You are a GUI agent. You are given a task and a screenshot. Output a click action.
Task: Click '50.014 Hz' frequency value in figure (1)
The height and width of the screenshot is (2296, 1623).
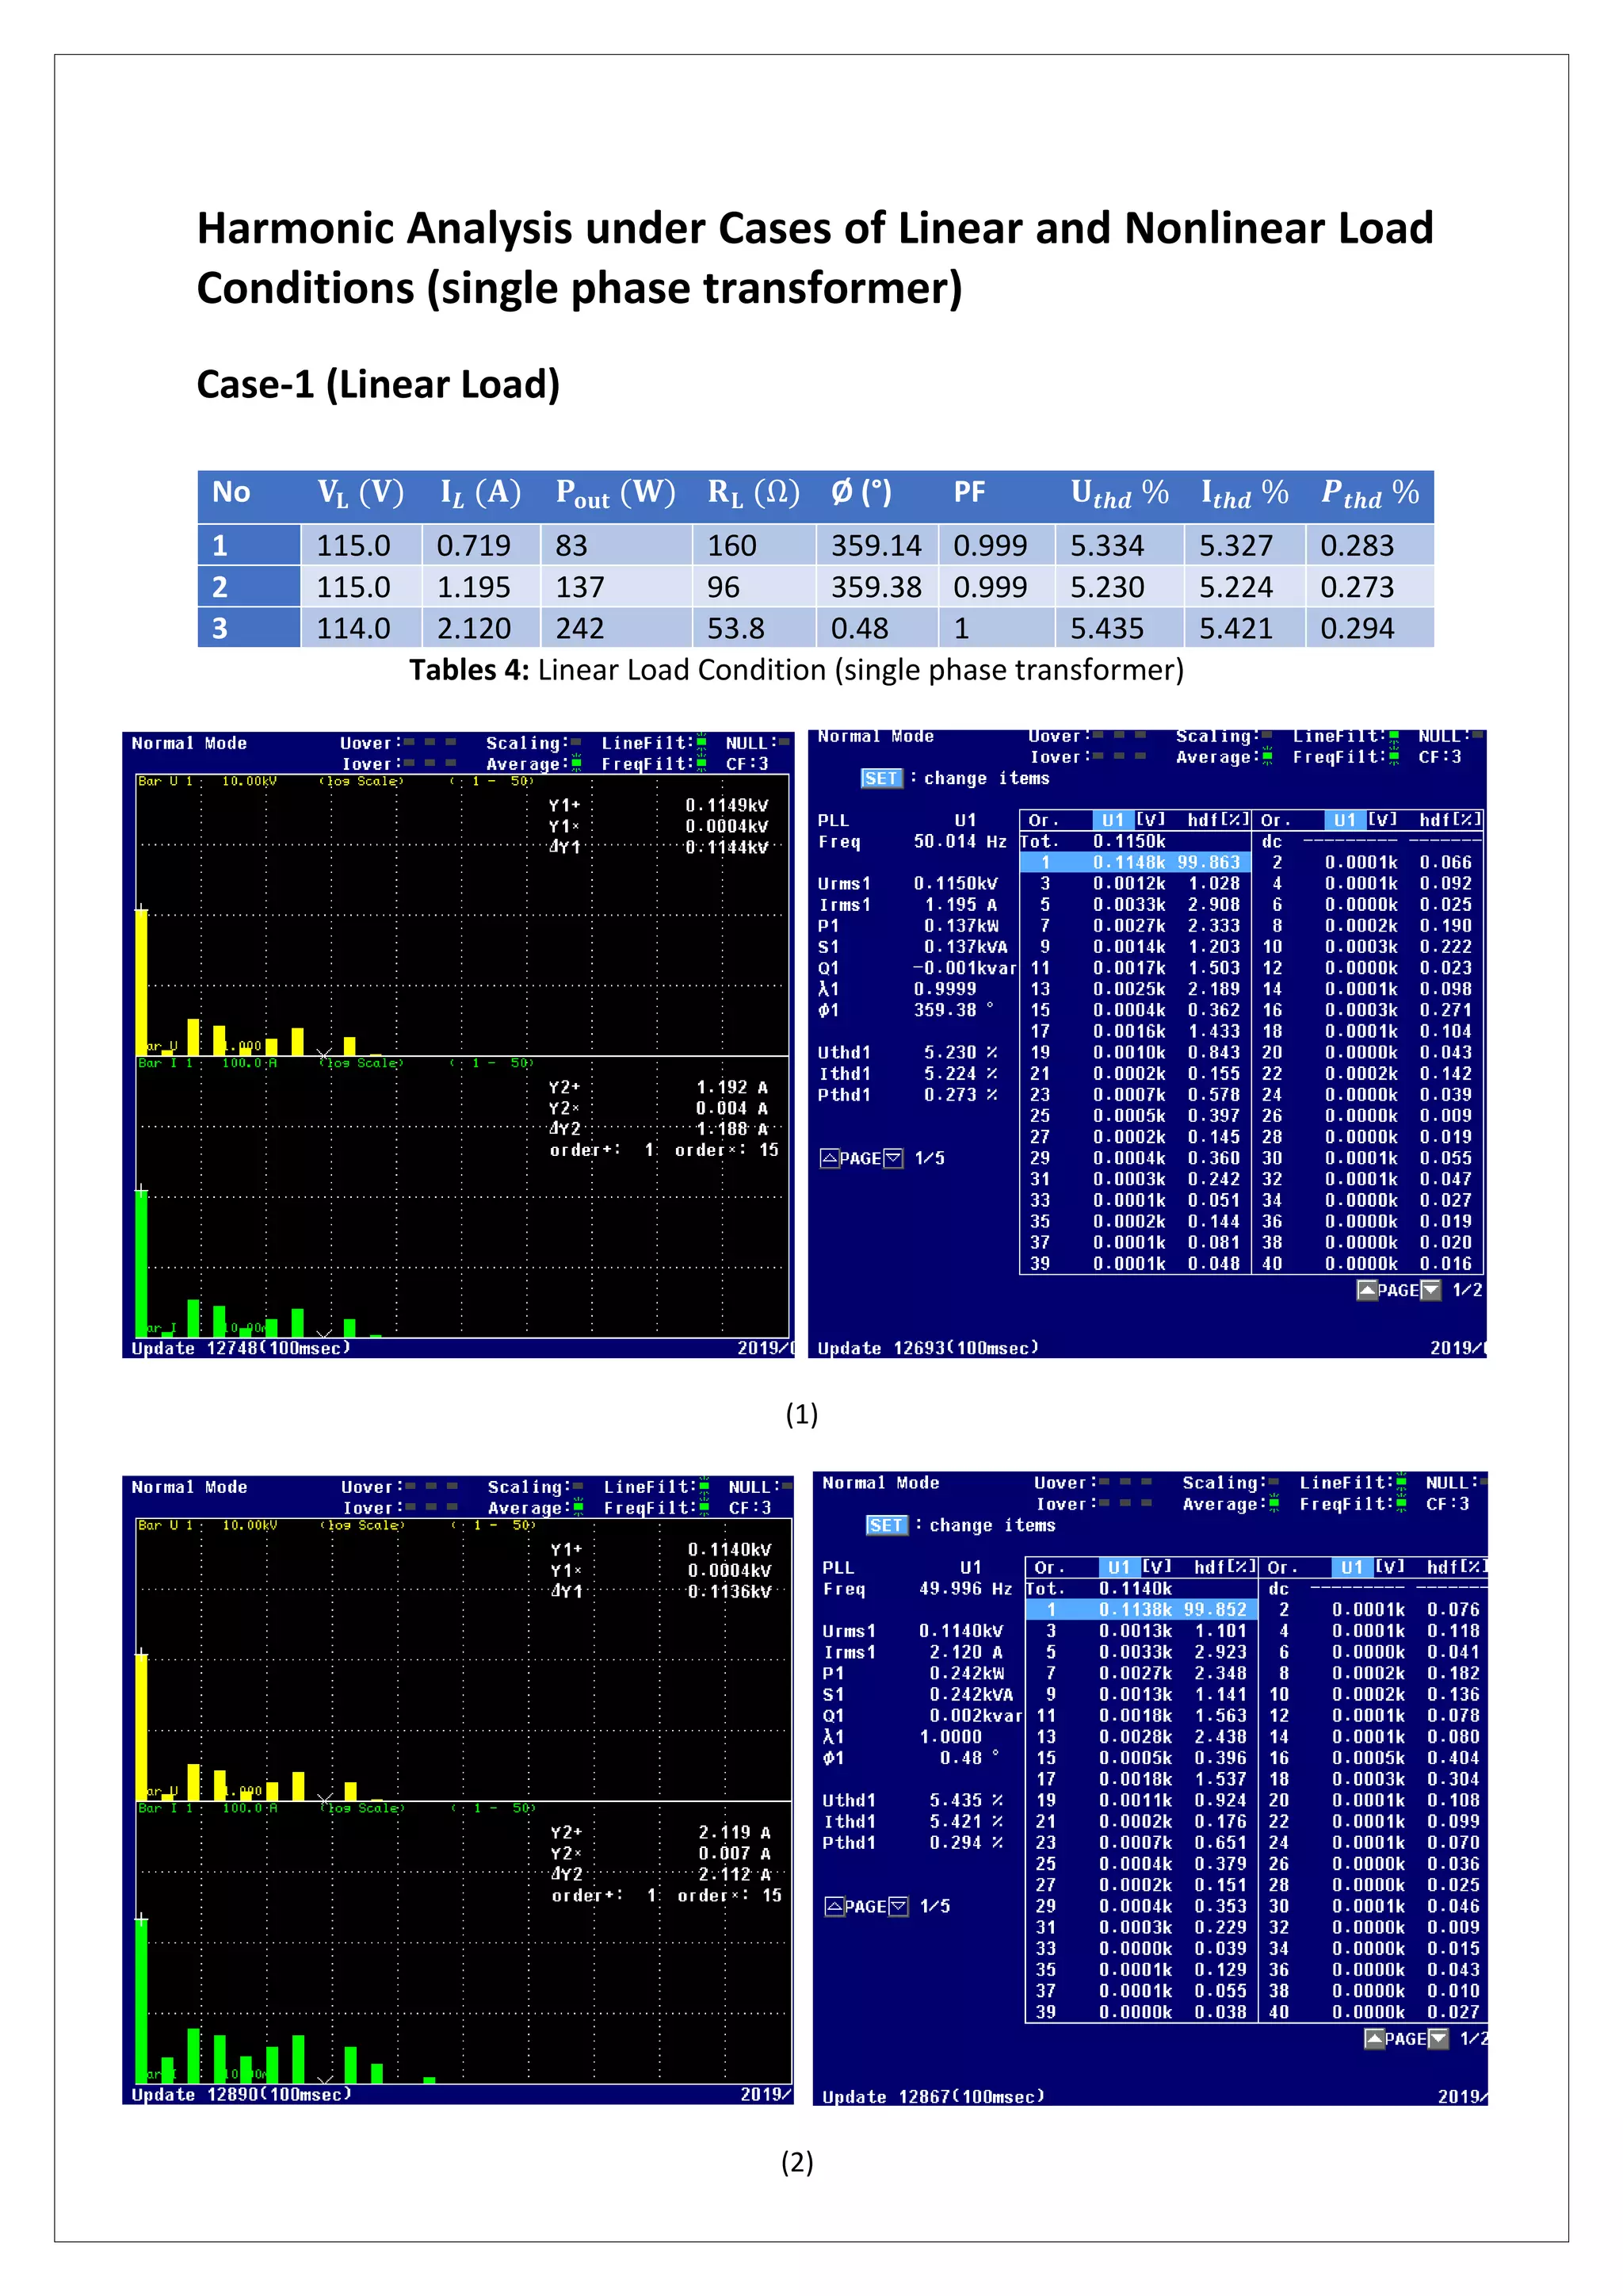pyautogui.click(x=960, y=841)
